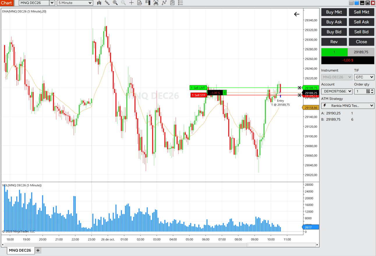Image resolution: width=376 pixels, height=256 pixels.
Task: Open the order quantity calculator icon
Action: (368, 91)
